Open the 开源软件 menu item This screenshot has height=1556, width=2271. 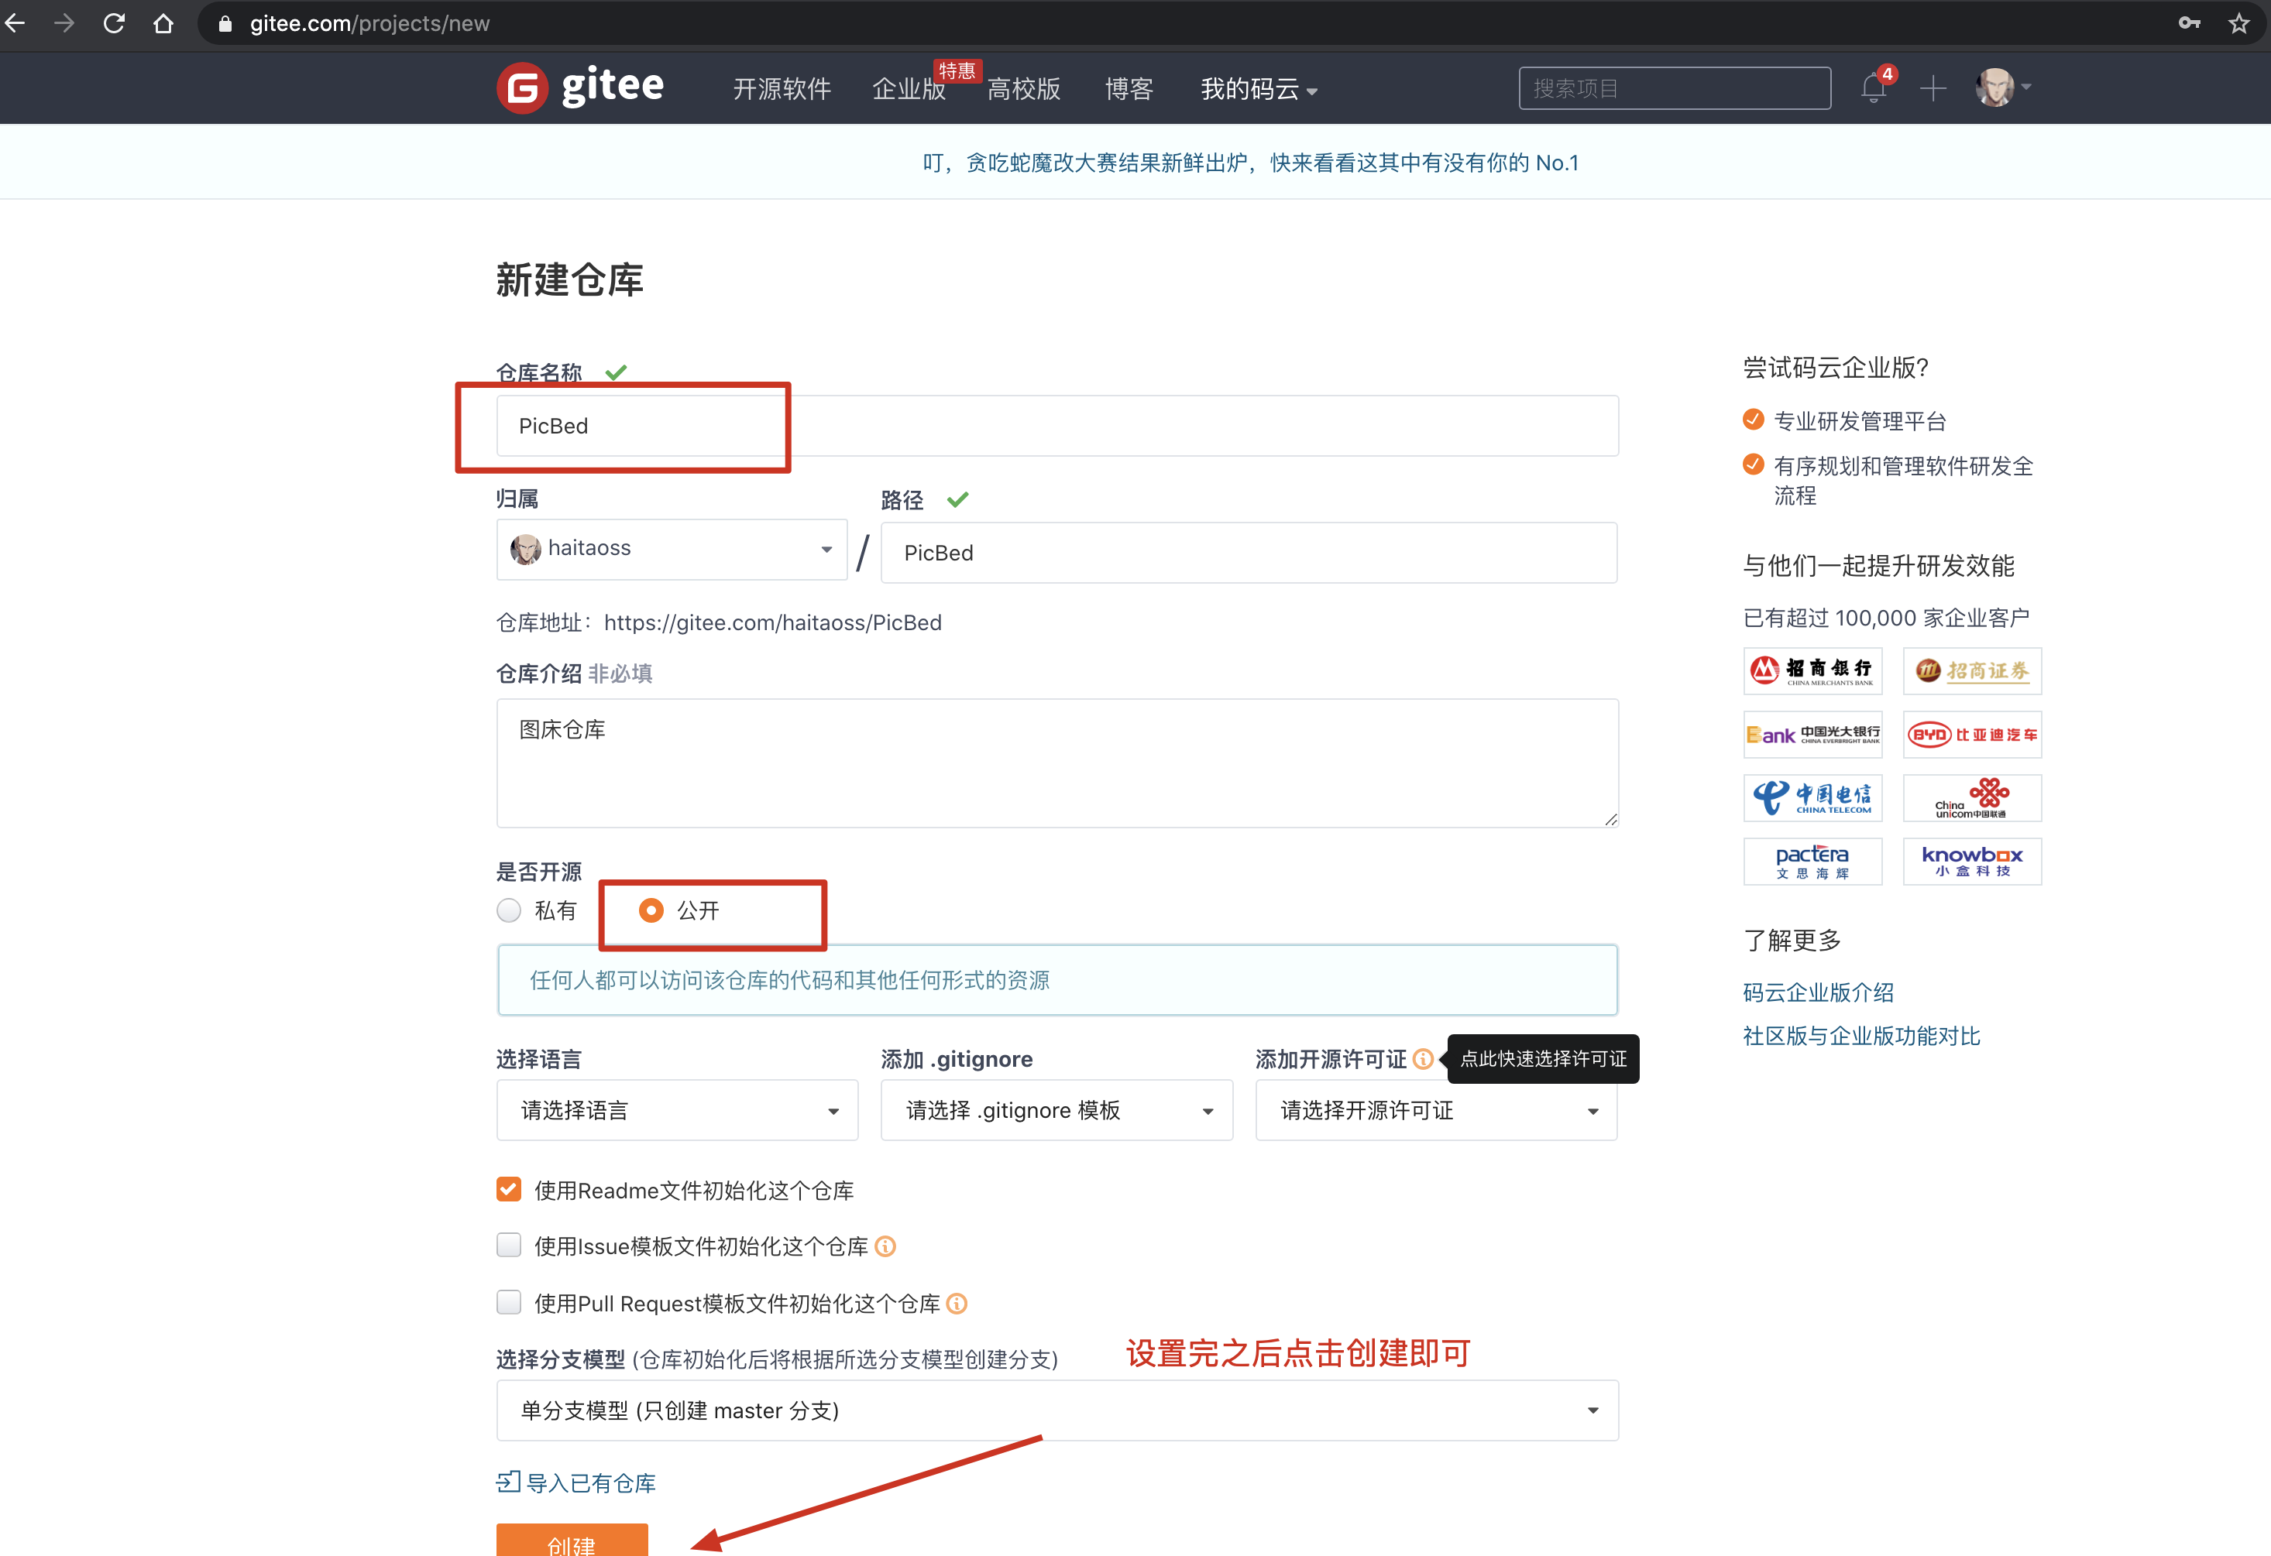[x=782, y=89]
